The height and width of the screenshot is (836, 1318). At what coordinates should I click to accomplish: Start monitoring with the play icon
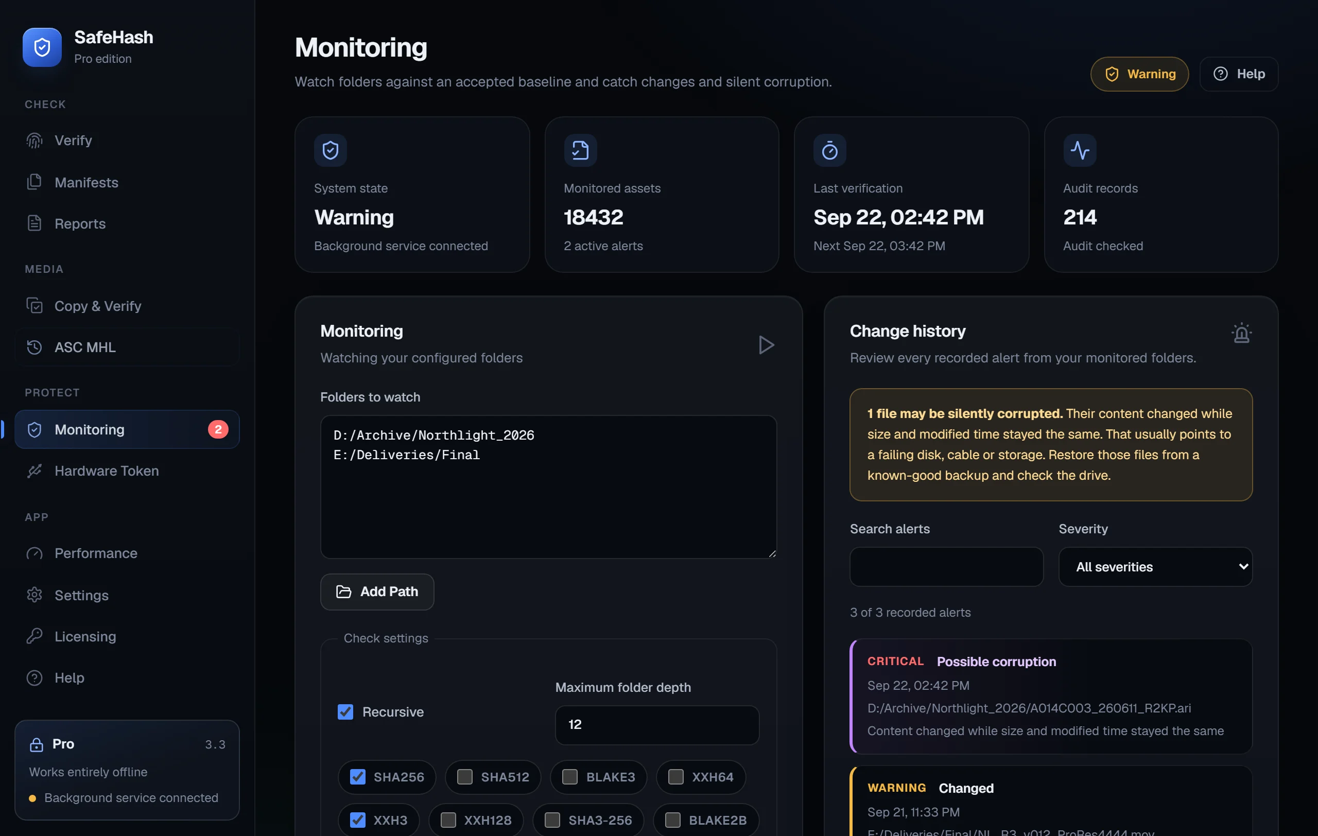tap(766, 345)
